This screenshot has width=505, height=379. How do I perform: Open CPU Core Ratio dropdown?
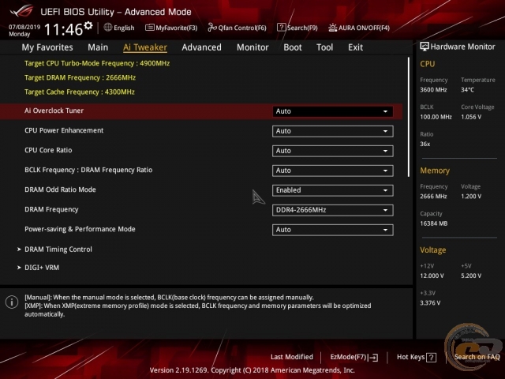[x=333, y=151]
